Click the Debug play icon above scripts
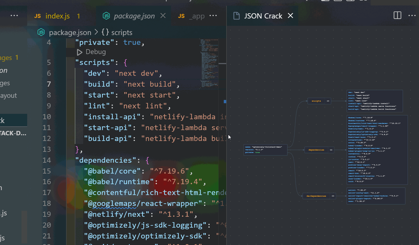The height and width of the screenshot is (245, 419). pos(79,52)
